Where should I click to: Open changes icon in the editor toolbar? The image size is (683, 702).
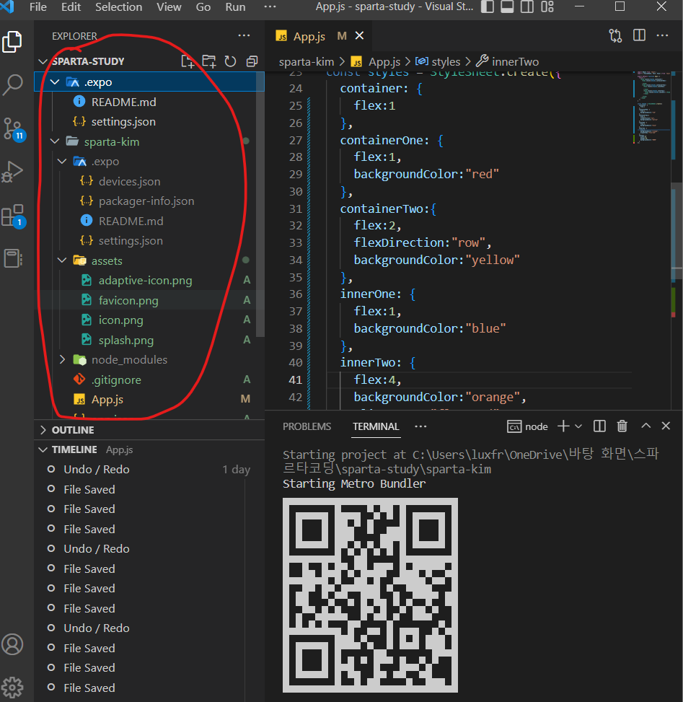tap(616, 36)
